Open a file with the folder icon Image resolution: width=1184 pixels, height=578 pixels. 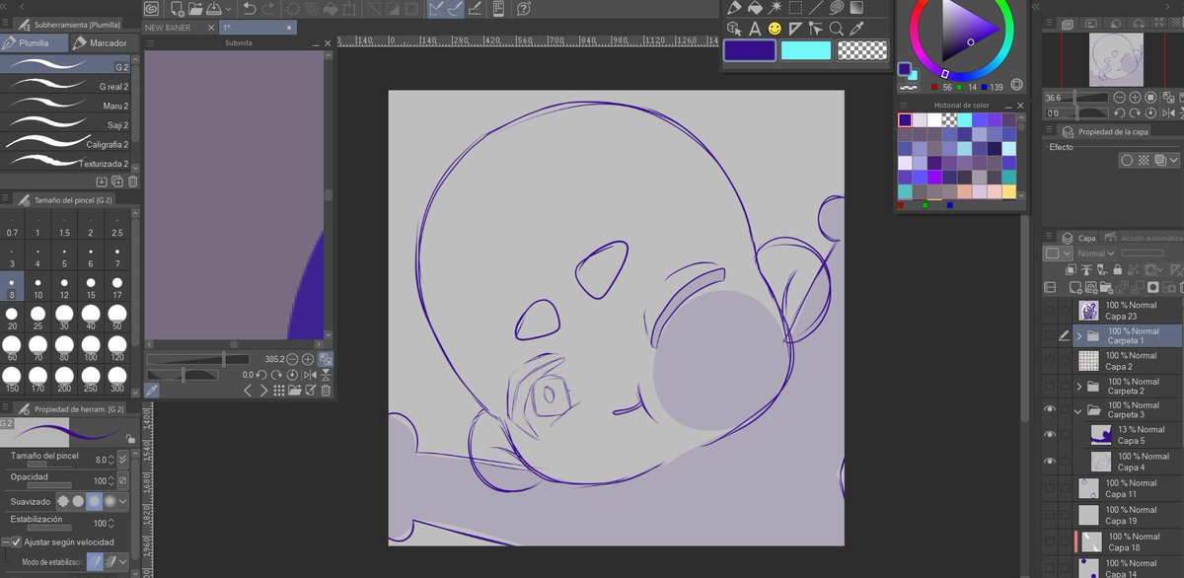point(195,9)
